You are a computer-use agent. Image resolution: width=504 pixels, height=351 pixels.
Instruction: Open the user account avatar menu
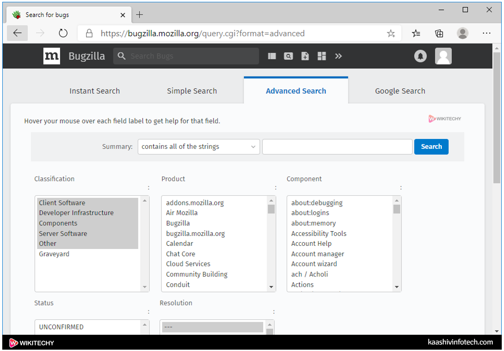pos(443,56)
